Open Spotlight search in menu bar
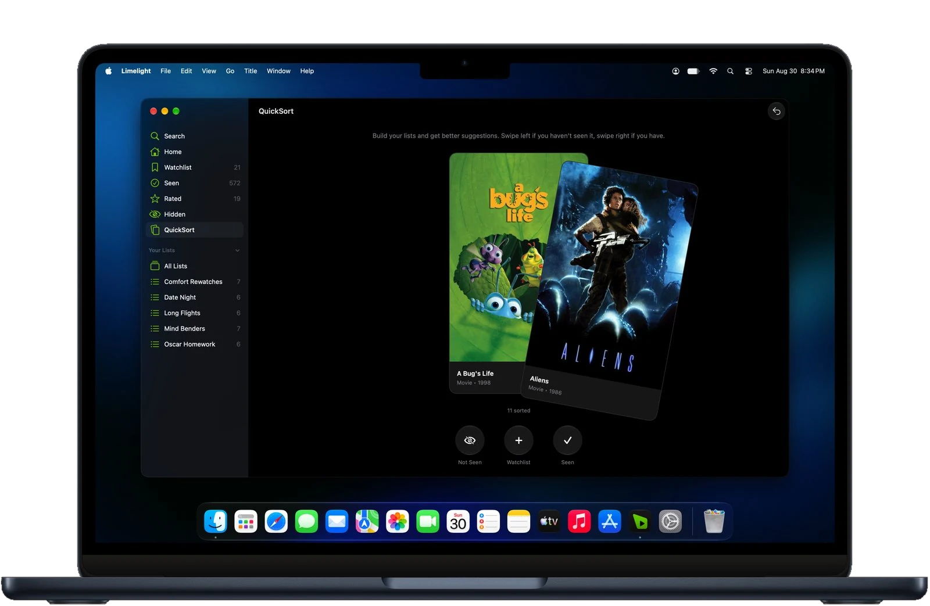930x606 pixels. [731, 71]
